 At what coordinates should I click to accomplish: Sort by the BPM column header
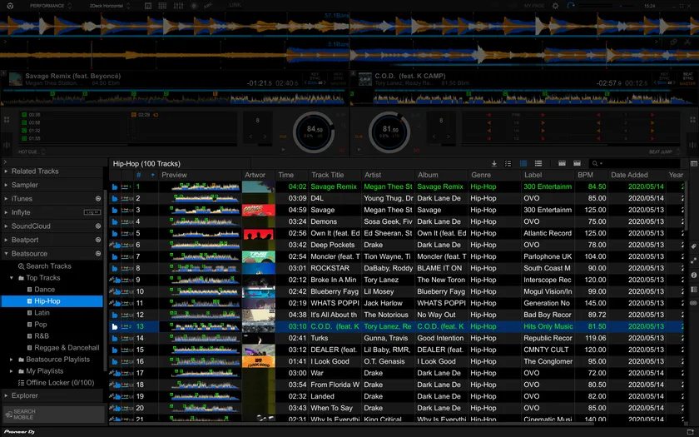tap(586, 176)
